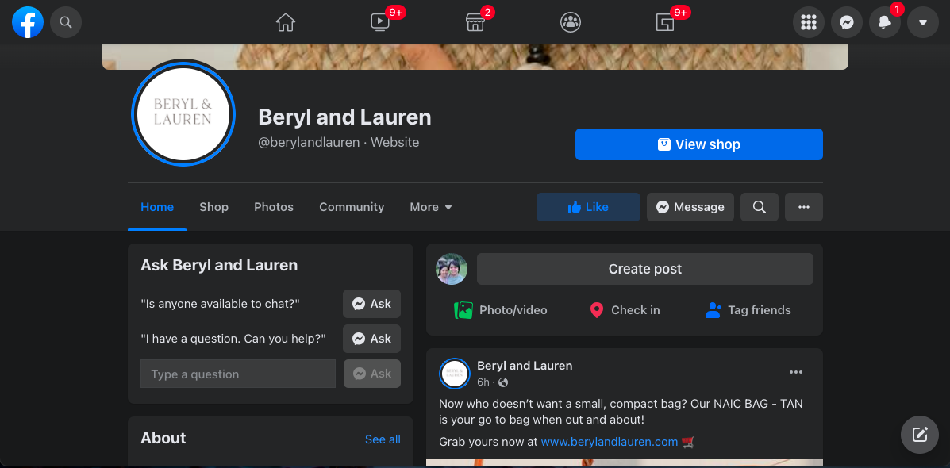Ask "I have a question. Can you help?"
The image size is (950, 468).
click(x=371, y=339)
